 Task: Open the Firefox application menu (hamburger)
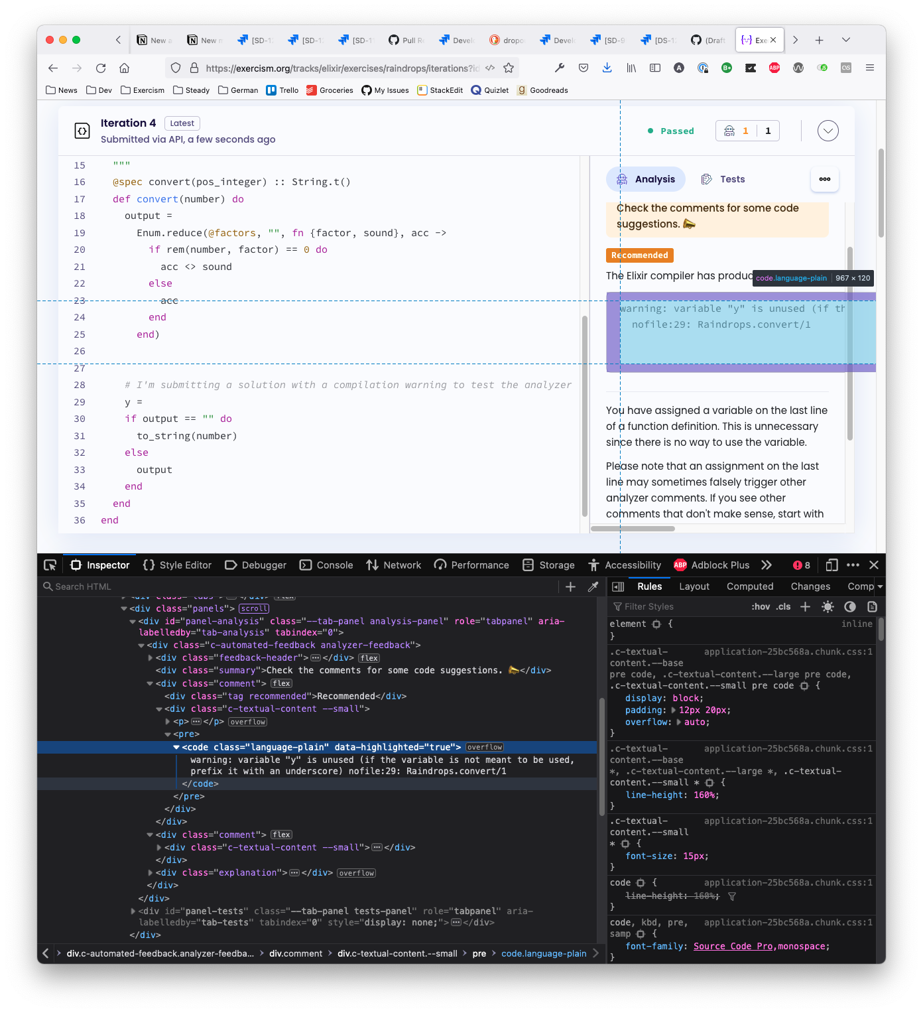(869, 68)
